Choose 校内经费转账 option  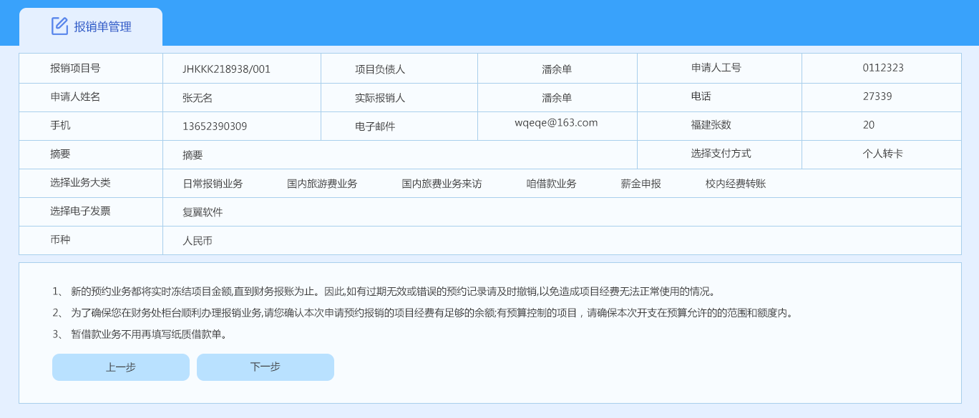click(736, 184)
